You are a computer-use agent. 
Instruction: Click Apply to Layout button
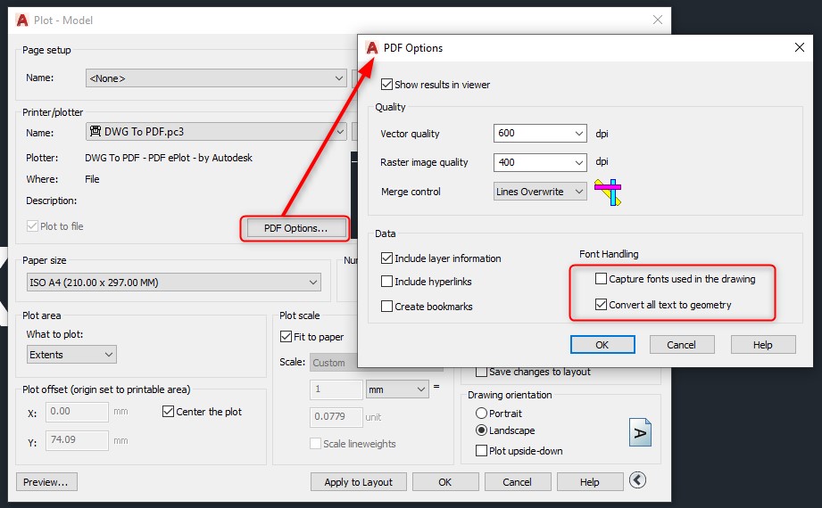(359, 482)
